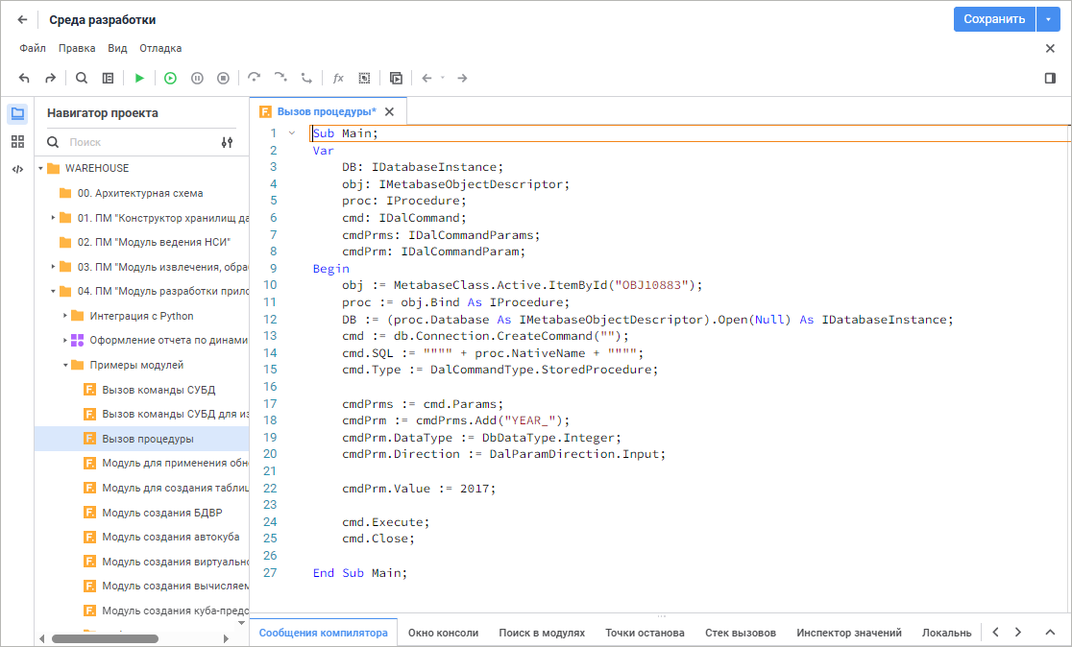Start debugging with circled play icon
This screenshot has width=1072, height=647.
tap(170, 78)
